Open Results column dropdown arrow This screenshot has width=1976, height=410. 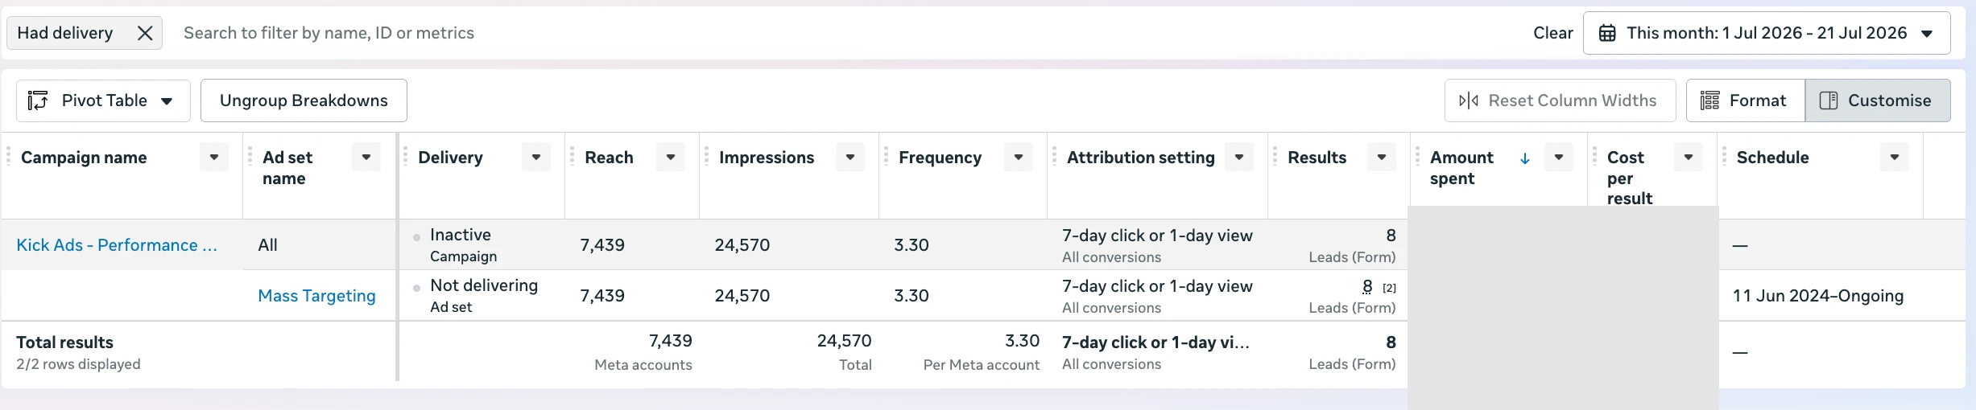1382,157
